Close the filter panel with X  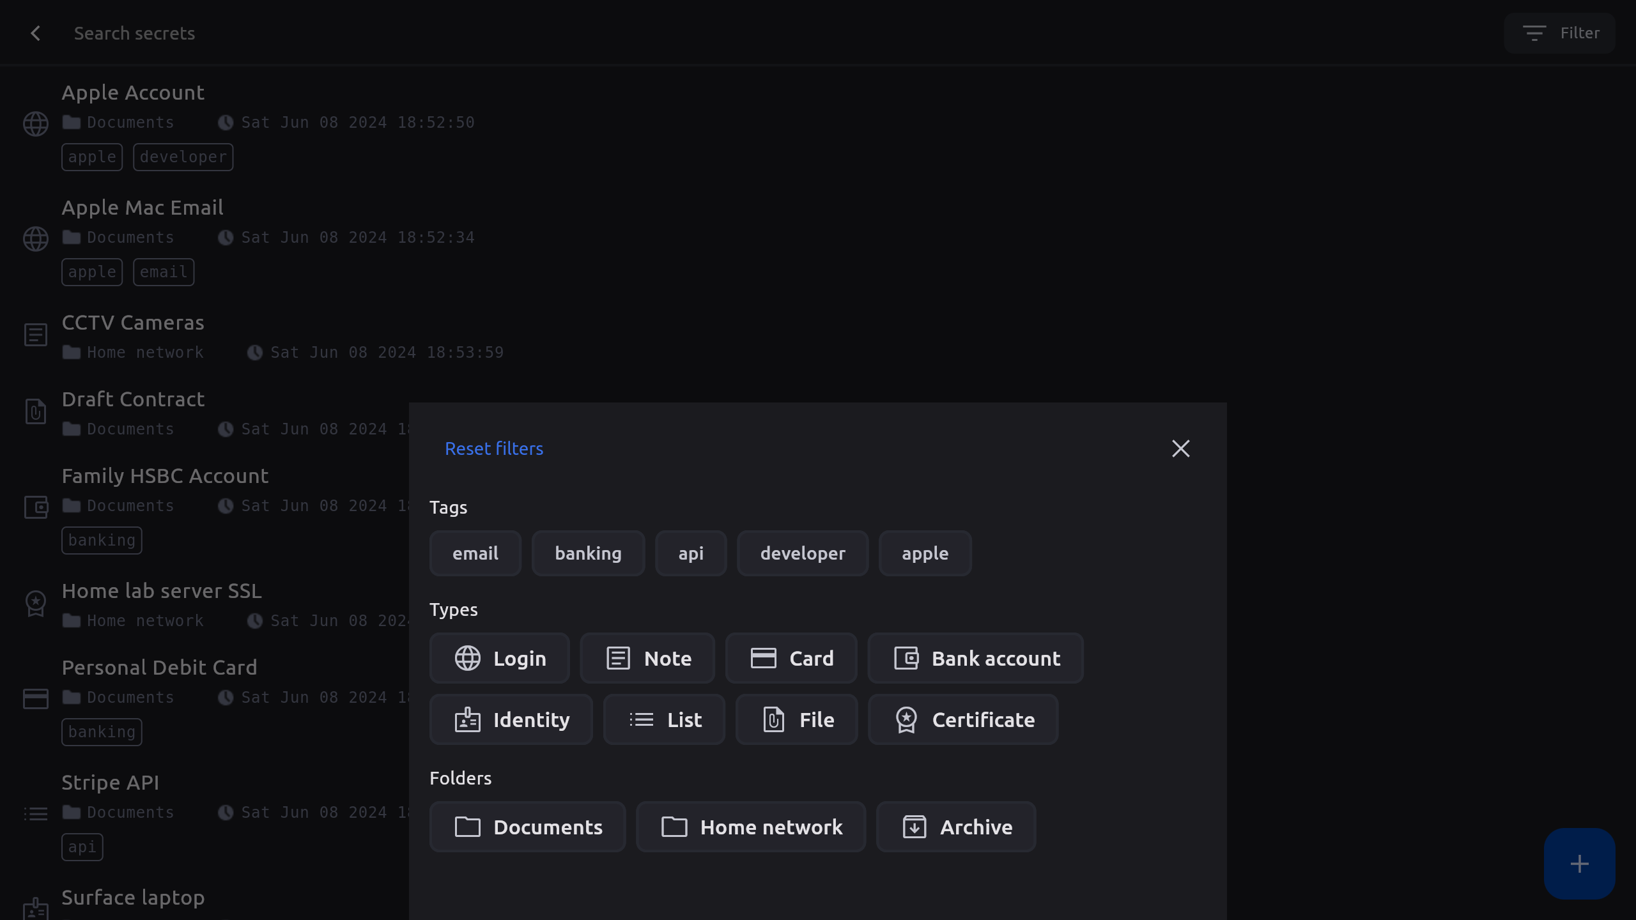coord(1180,448)
